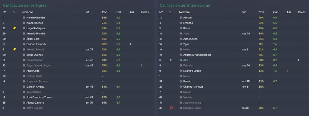Viewport: 309px width, 116px height.
Task: Select the Ygor player name
Action: point(186,44)
